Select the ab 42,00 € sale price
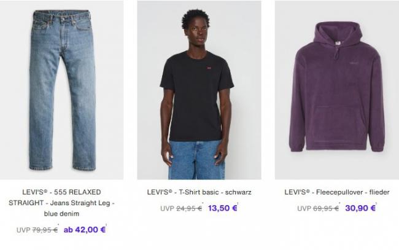 click(85, 230)
